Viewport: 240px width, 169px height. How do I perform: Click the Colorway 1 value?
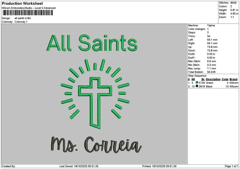pyautogui.click(x=21, y=22)
